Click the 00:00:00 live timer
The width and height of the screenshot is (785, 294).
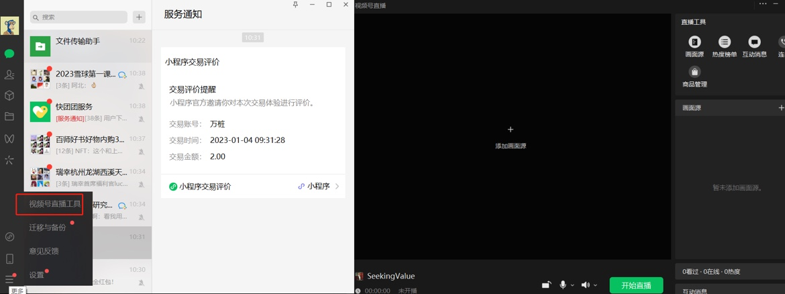click(x=378, y=291)
